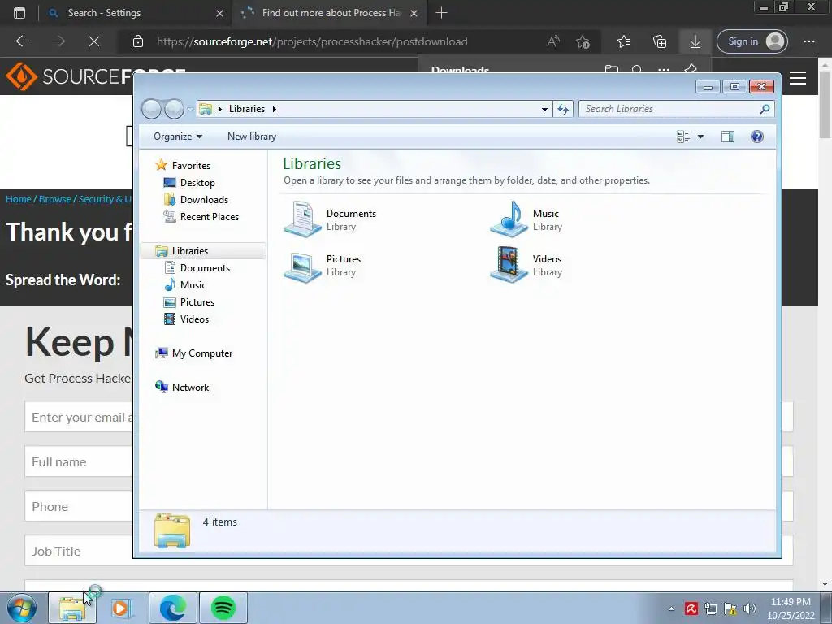
Task: Stop loading the page in Edge
Action: [x=94, y=41]
